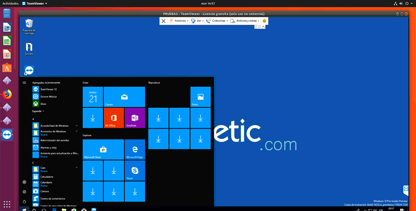Open Asistente para actualización a Windows

coord(56,155)
